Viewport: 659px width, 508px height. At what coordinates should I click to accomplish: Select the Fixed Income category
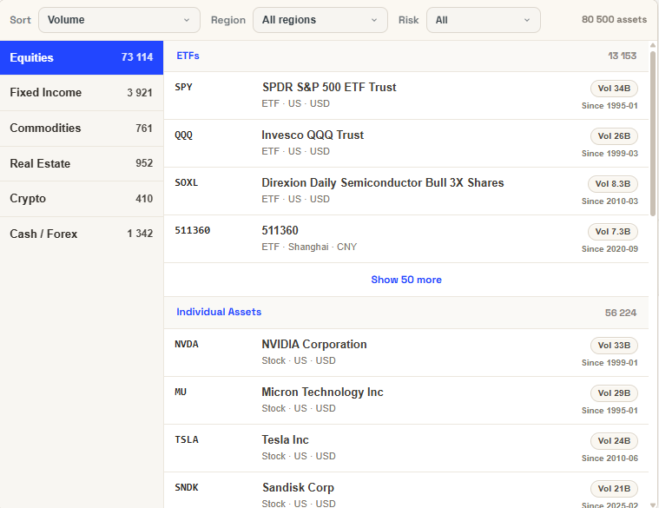click(x=82, y=92)
